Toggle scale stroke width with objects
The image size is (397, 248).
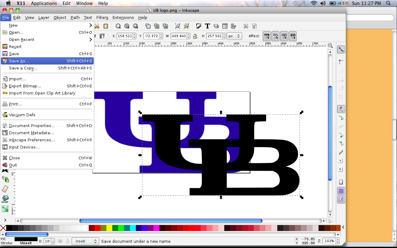pyautogui.click(x=267, y=36)
